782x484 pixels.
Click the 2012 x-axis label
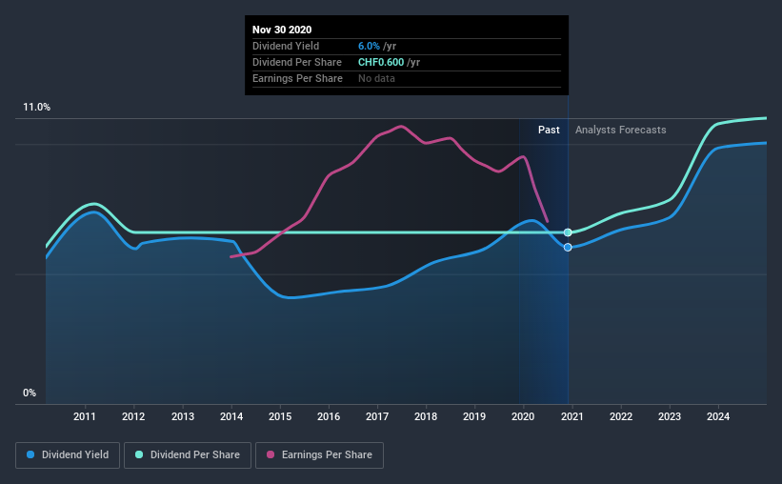coord(133,416)
